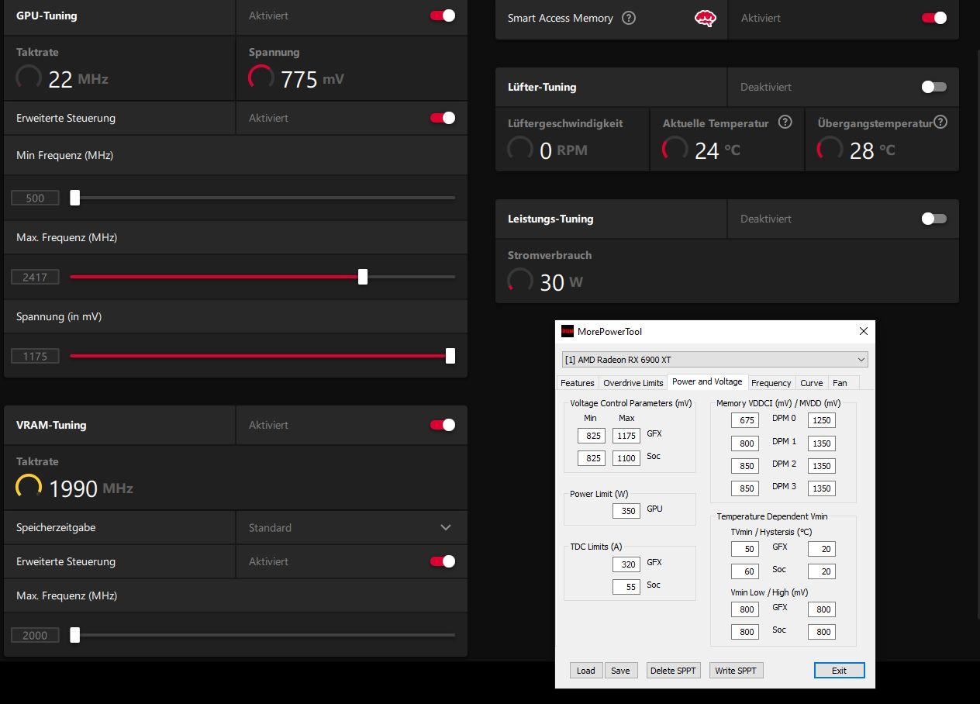Open help for Übergangstemperatur
Viewport: 980px width, 704px height.
coord(940,122)
